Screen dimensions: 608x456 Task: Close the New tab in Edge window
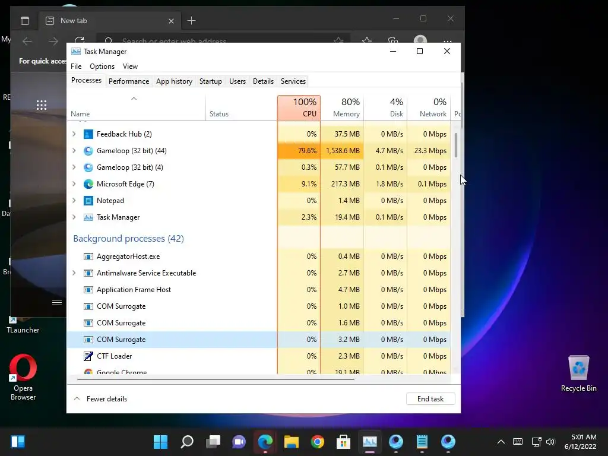coord(171,21)
